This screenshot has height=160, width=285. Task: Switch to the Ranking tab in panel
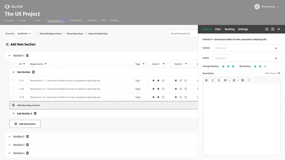point(230,29)
